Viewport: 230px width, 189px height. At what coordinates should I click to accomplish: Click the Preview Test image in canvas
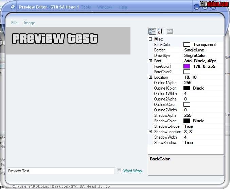coord(55,39)
